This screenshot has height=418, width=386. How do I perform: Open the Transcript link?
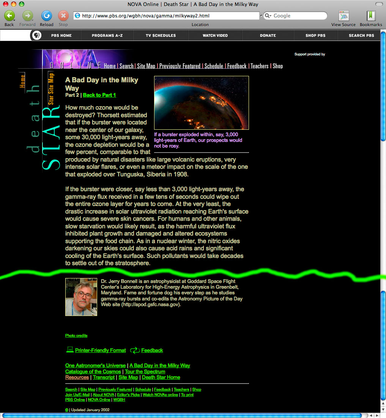pyautogui.click(x=104, y=377)
